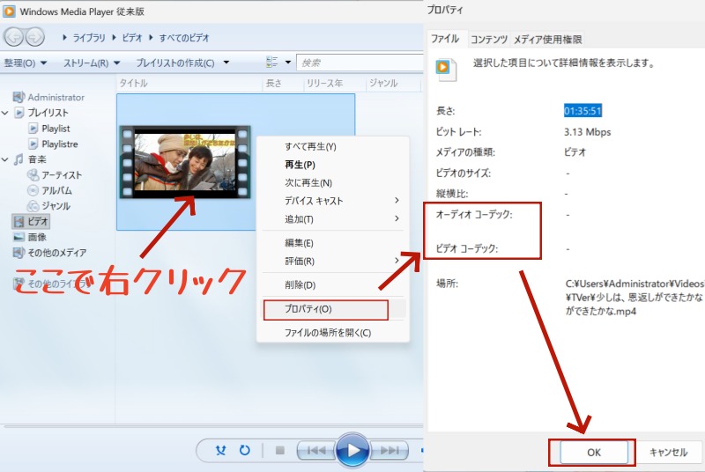Expand the デバイス キャスト submenu
Viewport: 705px width, 472px height.
397,200
